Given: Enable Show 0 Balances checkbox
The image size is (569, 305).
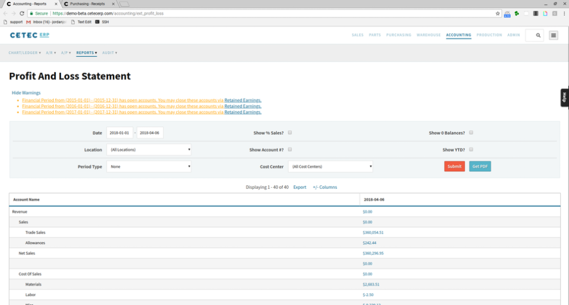Looking at the screenshot, I should click(x=471, y=133).
